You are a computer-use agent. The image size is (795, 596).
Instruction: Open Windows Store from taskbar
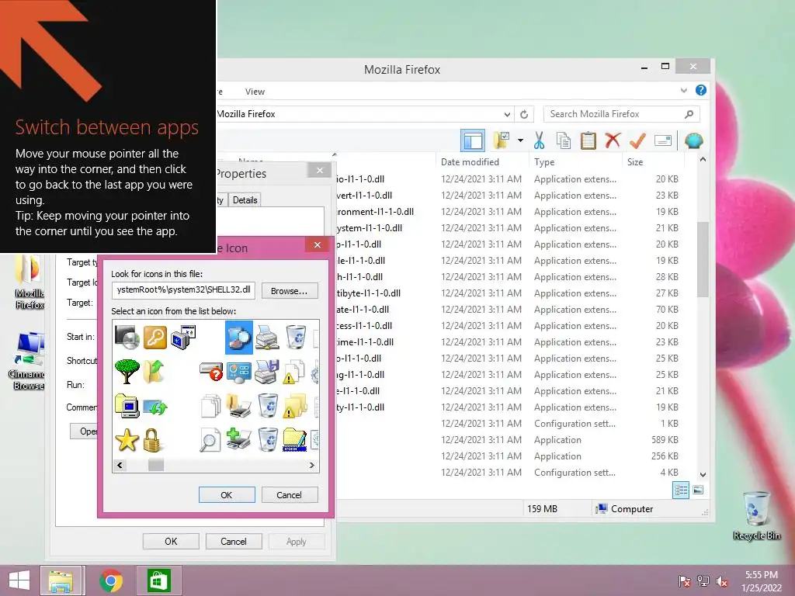pyautogui.click(x=158, y=580)
